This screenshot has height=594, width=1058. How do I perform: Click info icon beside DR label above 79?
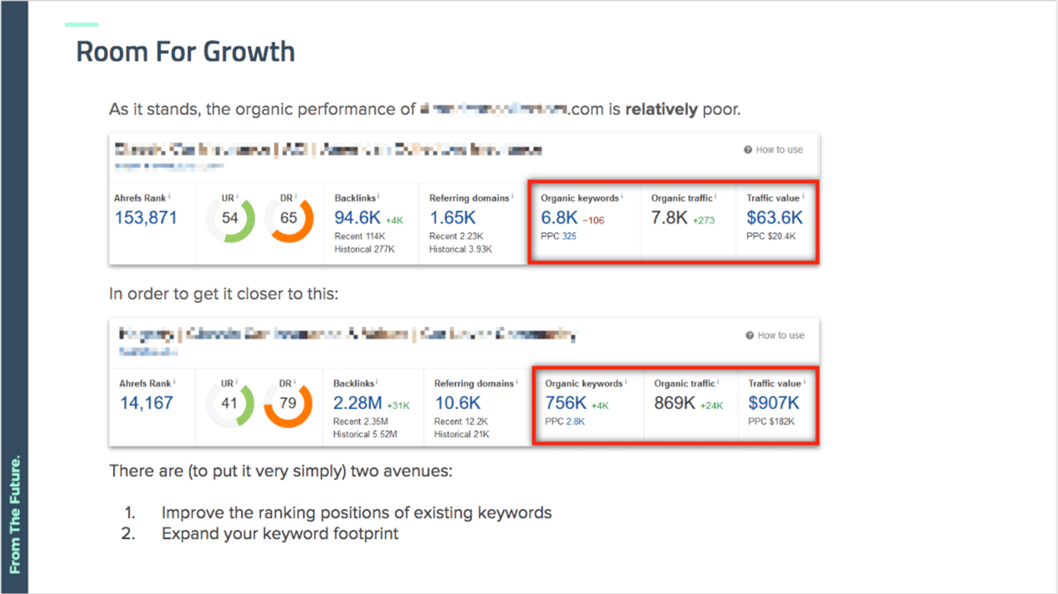coord(297,383)
